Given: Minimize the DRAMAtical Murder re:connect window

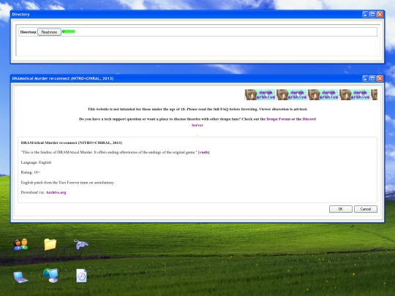Looking at the screenshot, I should click(x=366, y=78).
